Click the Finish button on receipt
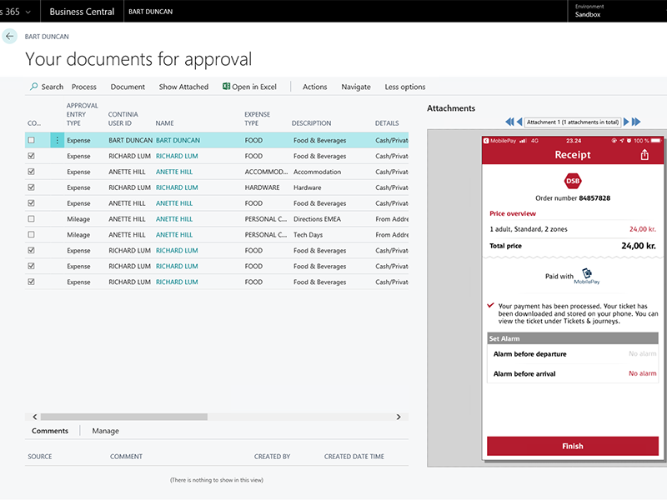Screen dimensions: 667x500 (x=573, y=446)
